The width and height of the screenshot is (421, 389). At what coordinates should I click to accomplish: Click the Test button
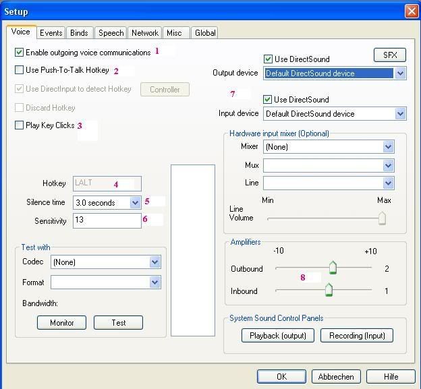pos(119,322)
